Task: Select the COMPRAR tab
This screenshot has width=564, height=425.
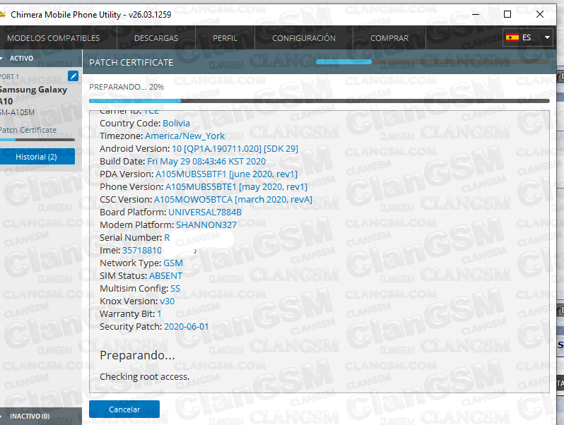Action: click(389, 37)
